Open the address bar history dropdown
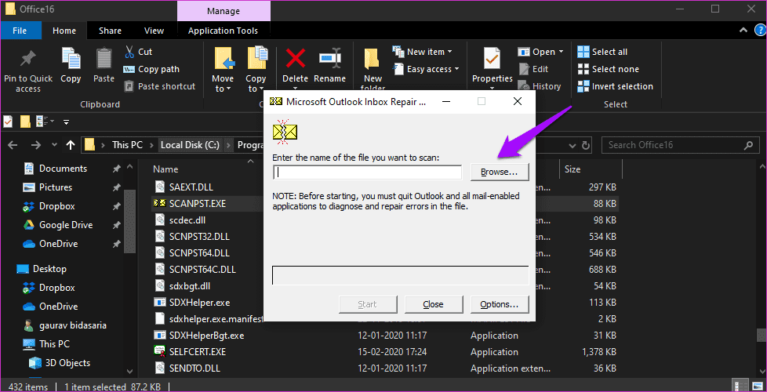Screen dimensions: 767x392 [573, 145]
